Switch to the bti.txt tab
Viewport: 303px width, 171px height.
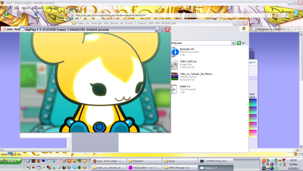point(271,29)
